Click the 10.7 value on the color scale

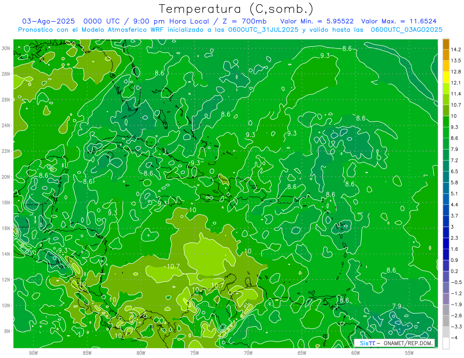point(456,105)
